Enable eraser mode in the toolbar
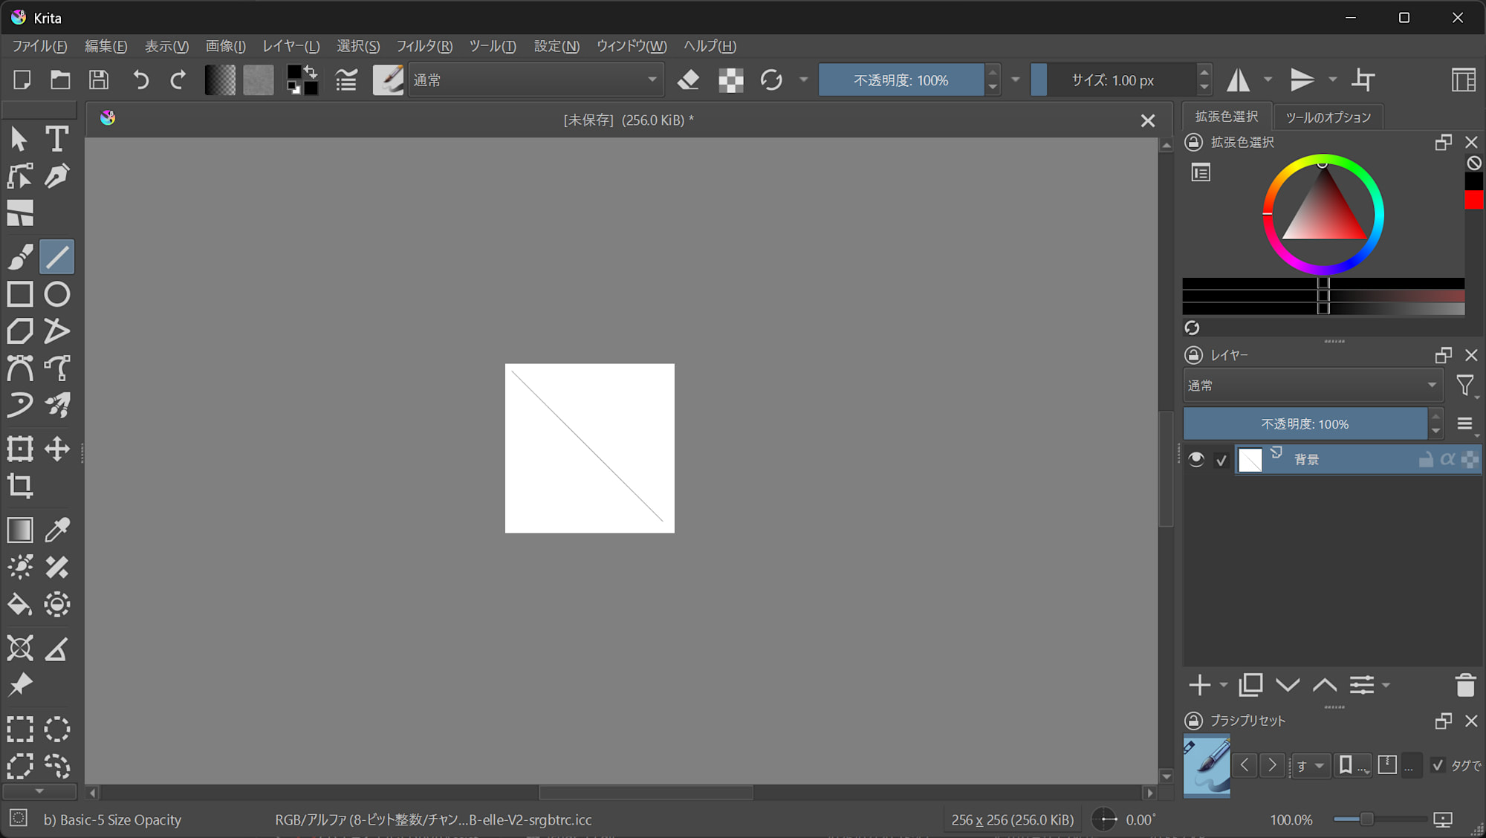 688,79
